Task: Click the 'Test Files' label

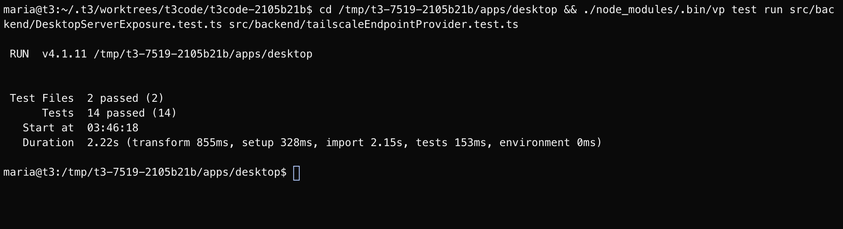Action: pyautogui.click(x=42, y=98)
